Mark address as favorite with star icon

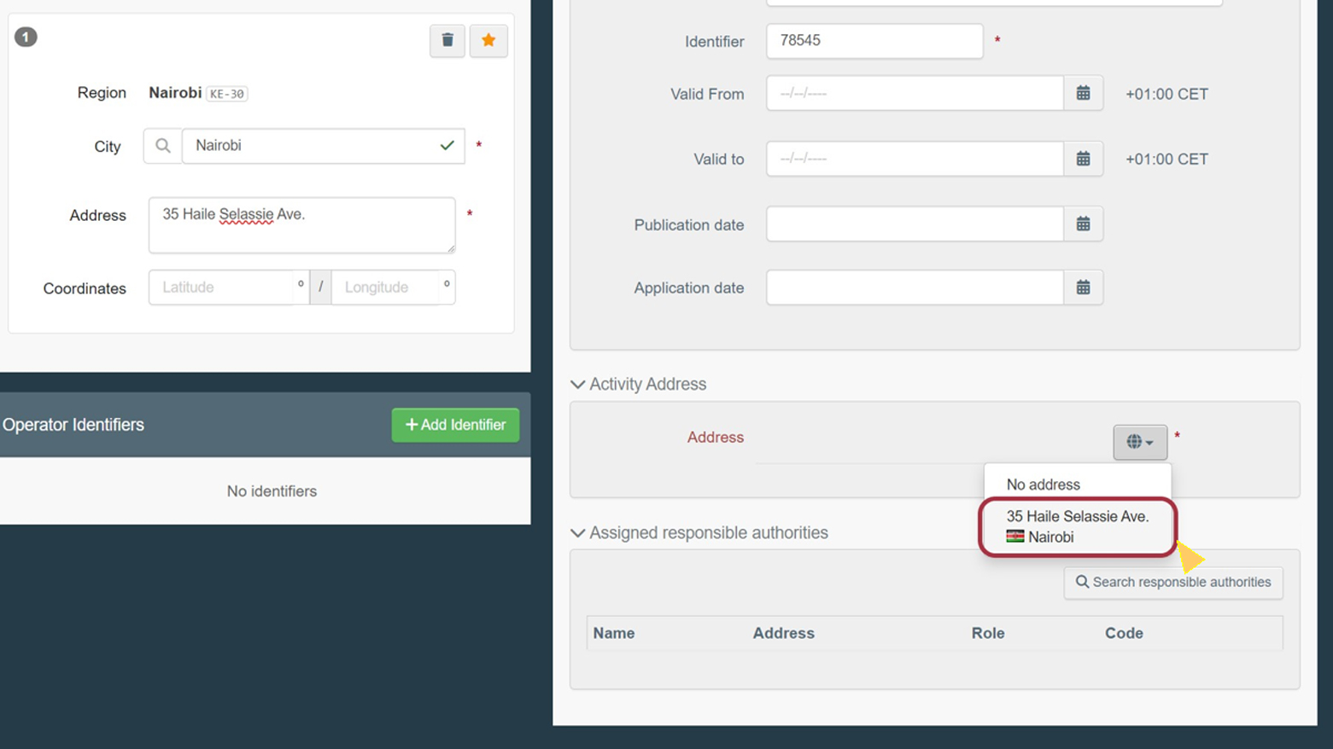[x=488, y=40]
